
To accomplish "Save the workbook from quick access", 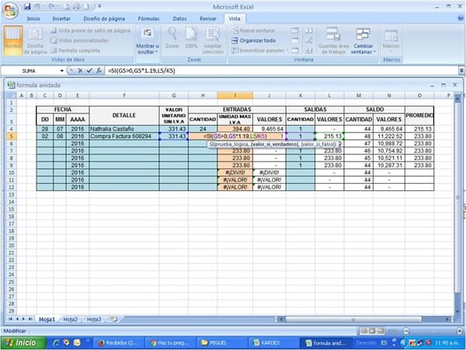I will point(27,6).
